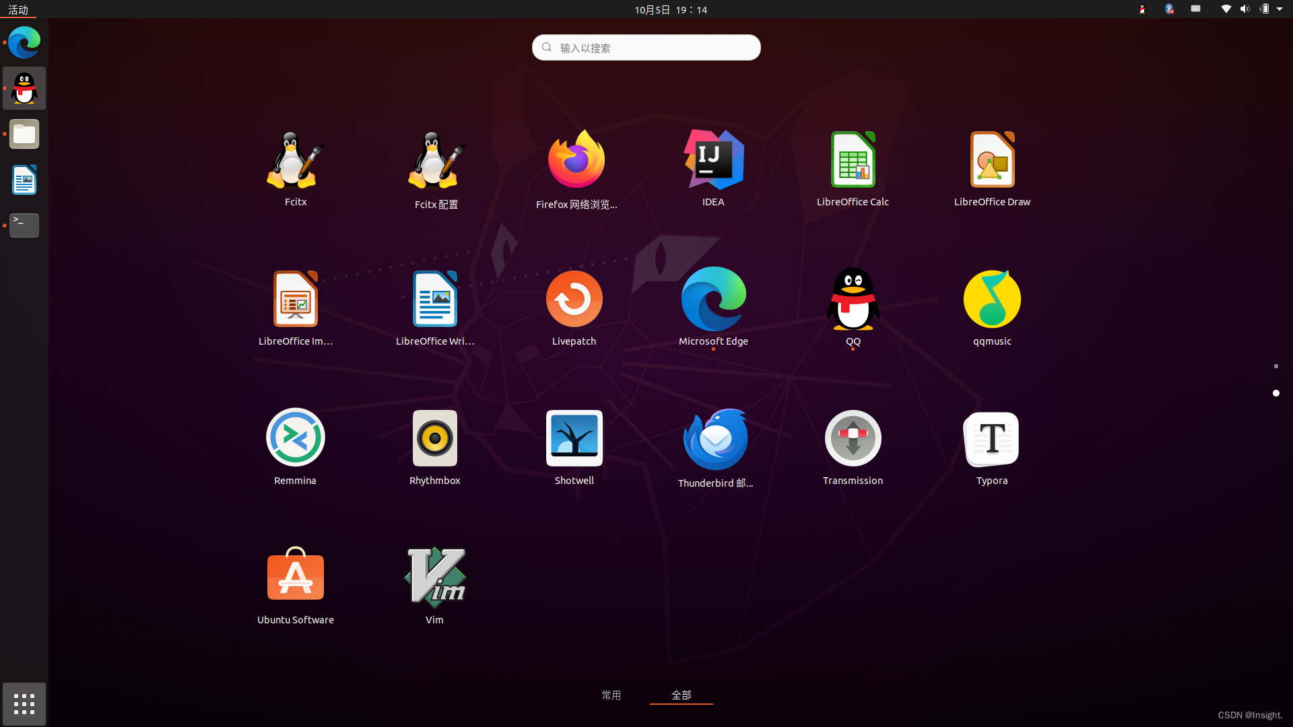Click the battery icon in top bar
Viewport: 1293px width, 727px height.
(x=1264, y=9)
